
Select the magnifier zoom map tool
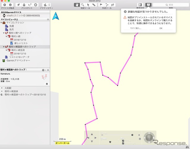[83, 5]
